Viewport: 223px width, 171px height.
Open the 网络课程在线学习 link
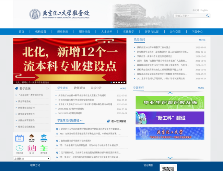(x=26, y=108)
